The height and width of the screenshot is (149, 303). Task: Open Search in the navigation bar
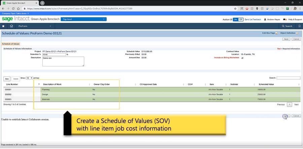pos(287,26)
